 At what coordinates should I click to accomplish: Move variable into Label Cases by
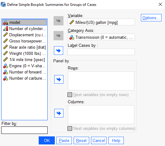click(x=59, y=51)
